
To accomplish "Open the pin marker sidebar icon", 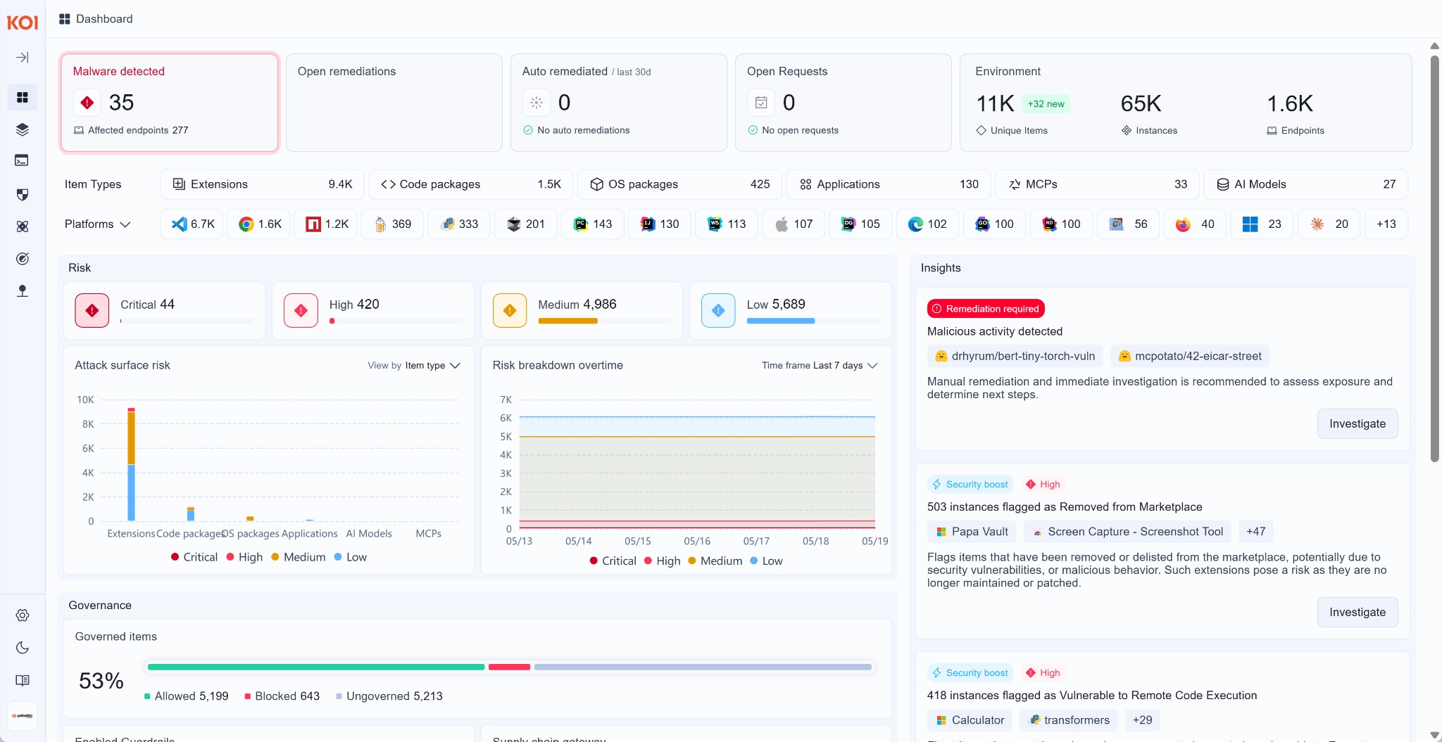I will (x=23, y=291).
